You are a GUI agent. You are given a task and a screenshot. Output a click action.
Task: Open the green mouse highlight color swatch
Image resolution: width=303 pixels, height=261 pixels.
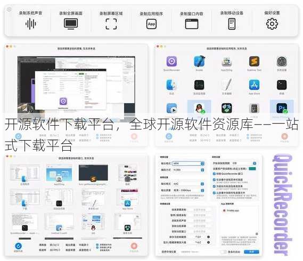252,169
